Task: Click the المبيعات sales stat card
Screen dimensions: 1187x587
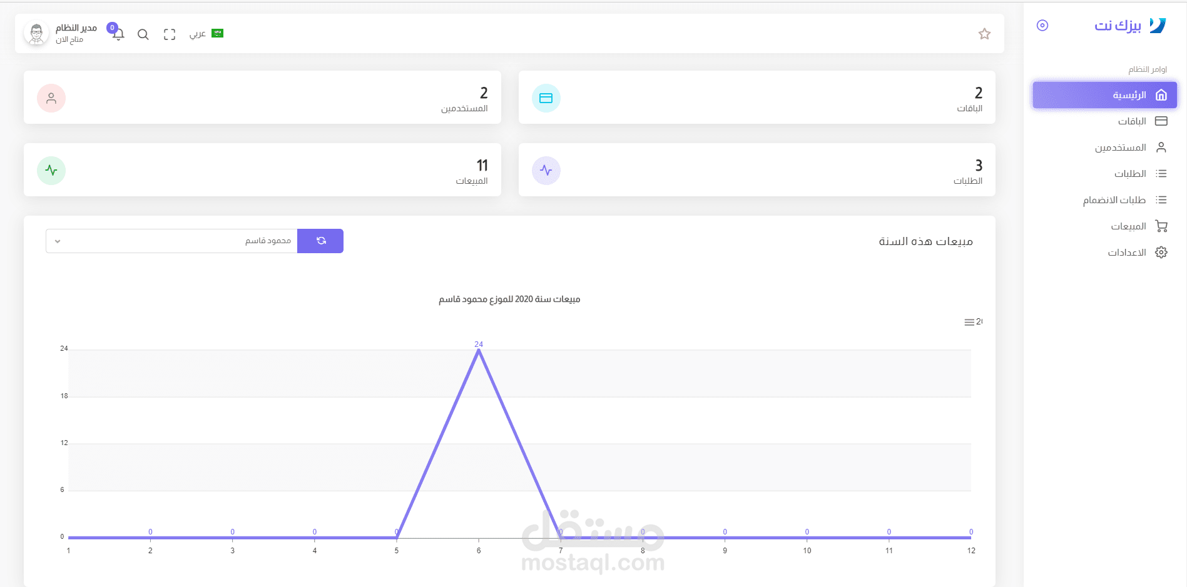Action: (x=262, y=170)
